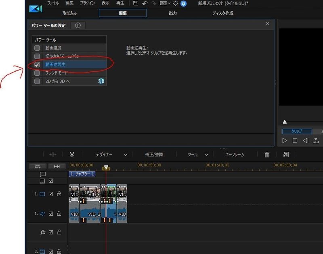Click the Undo arrow icon
Screen dimensions: 323x254
coord(145,3)
